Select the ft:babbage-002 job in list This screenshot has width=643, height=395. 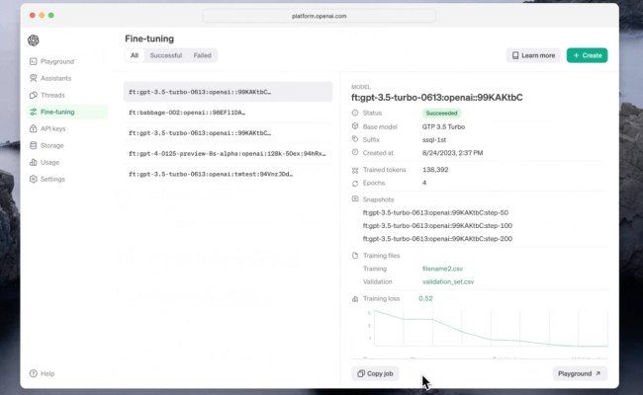click(x=228, y=113)
